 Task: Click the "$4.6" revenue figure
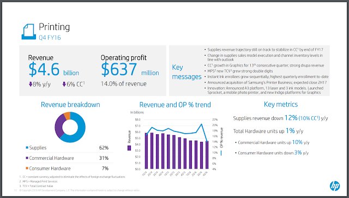click(x=44, y=69)
